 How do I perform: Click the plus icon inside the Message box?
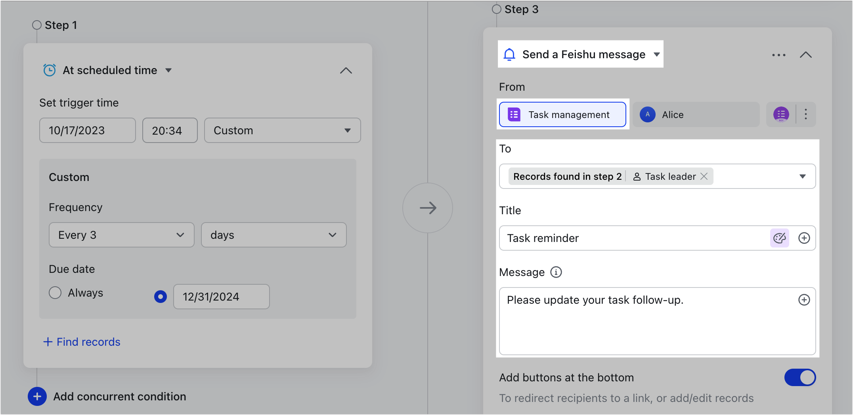tap(804, 300)
